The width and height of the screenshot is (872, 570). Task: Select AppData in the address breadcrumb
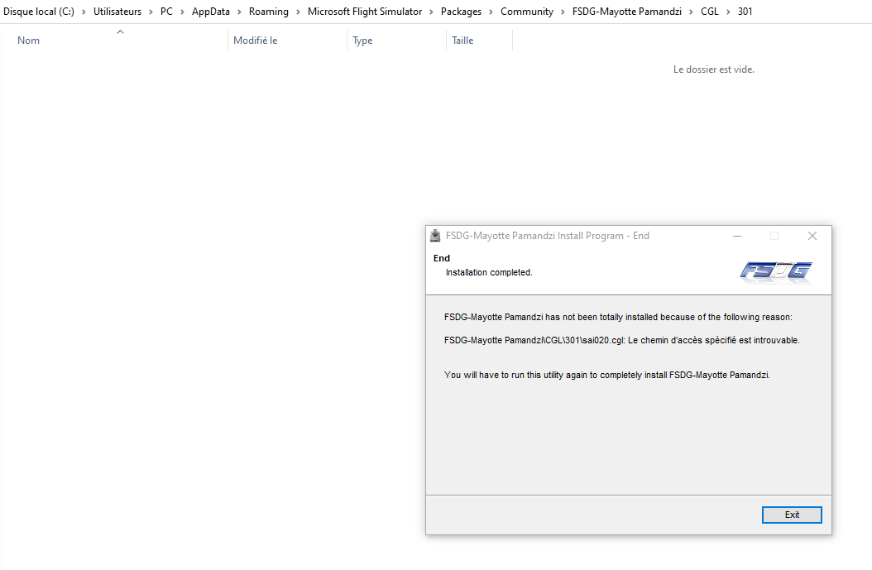(x=211, y=12)
